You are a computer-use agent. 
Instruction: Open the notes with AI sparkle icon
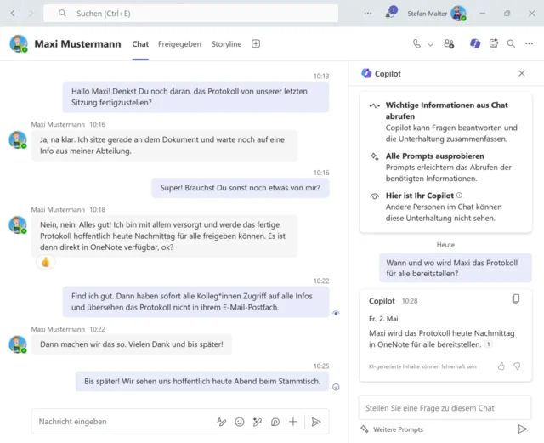click(x=493, y=43)
